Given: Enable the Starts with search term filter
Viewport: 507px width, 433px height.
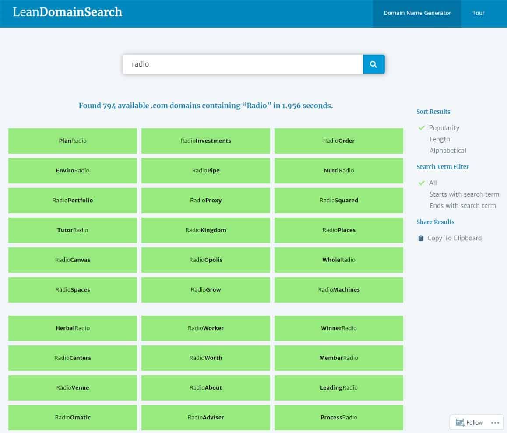Looking at the screenshot, I should point(464,194).
